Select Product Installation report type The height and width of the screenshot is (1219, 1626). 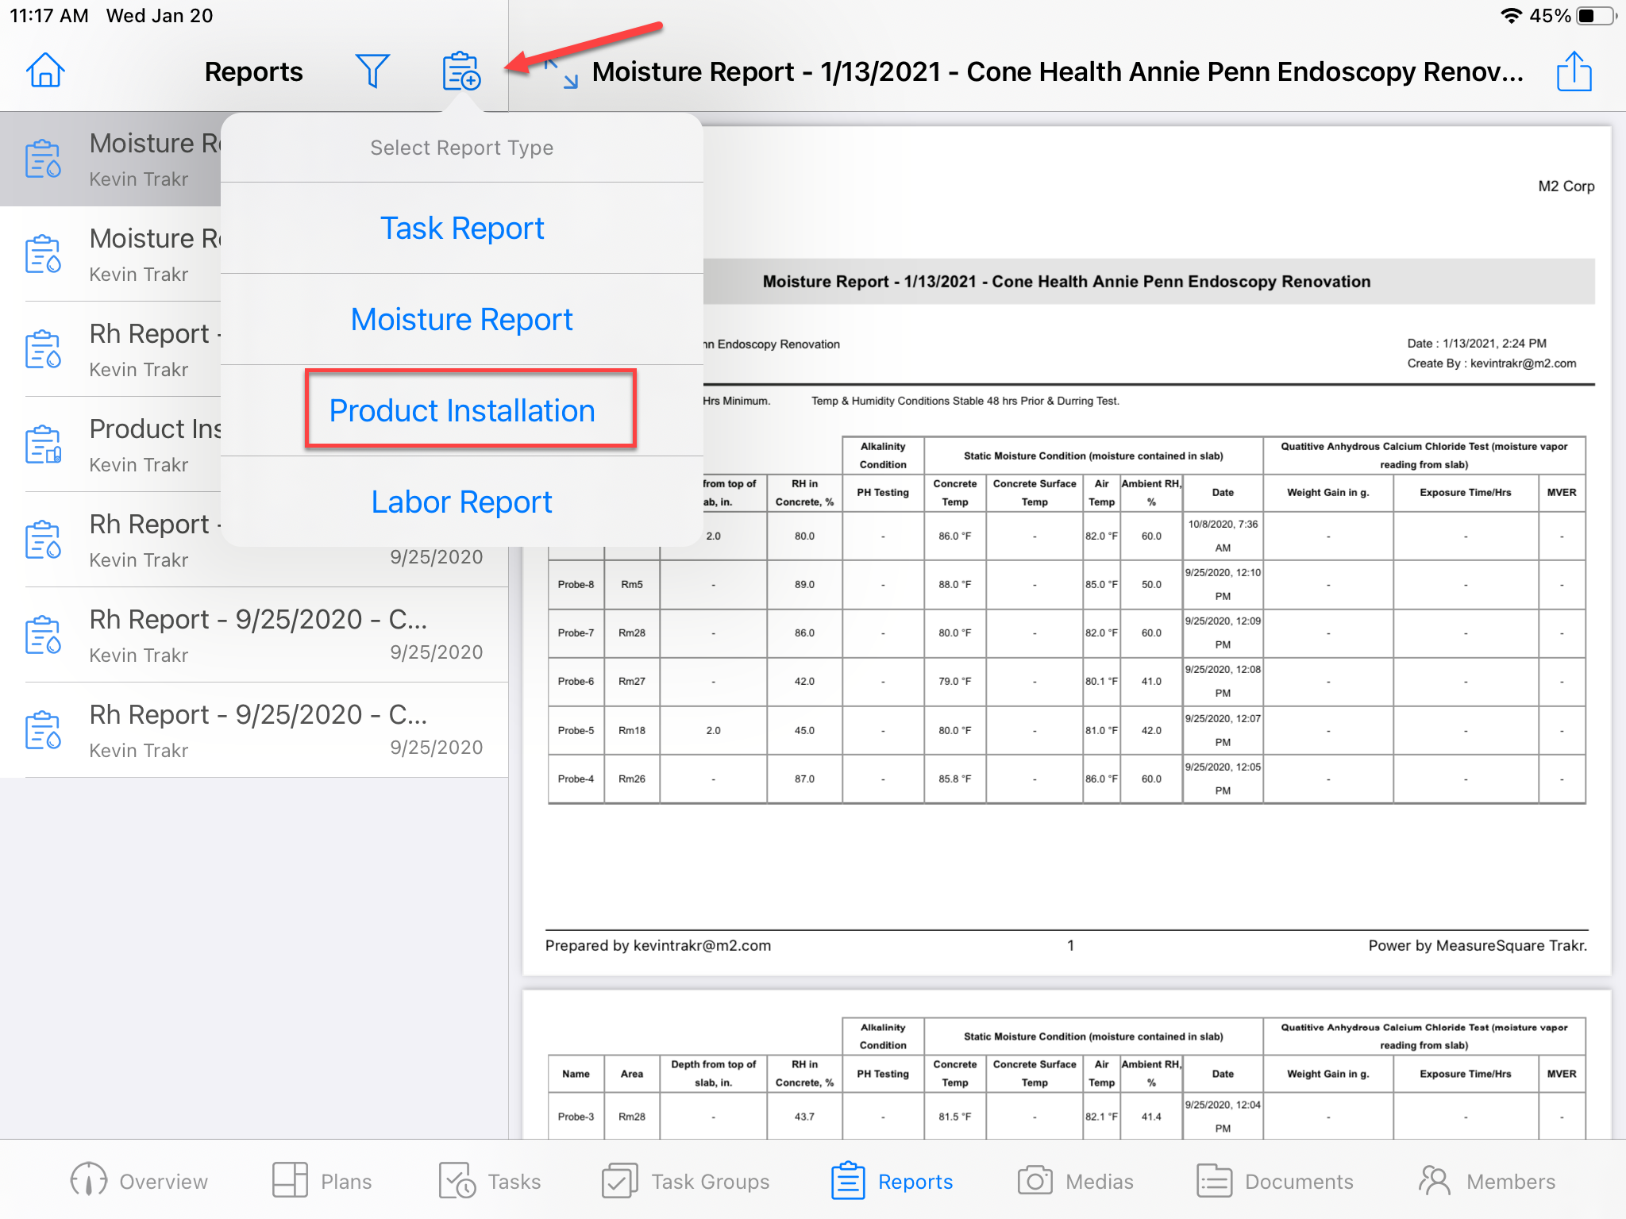coord(462,411)
